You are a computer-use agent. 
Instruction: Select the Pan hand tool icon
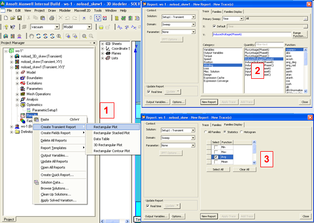(32, 36)
